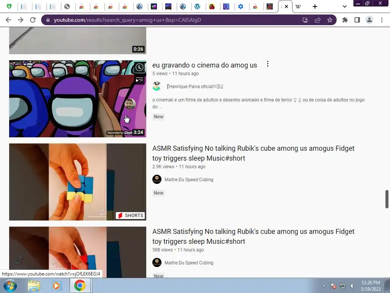The width and height of the screenshot is (390, 293).
Task: Open Chrome's three-dot menu
Action: click(382, 20)
